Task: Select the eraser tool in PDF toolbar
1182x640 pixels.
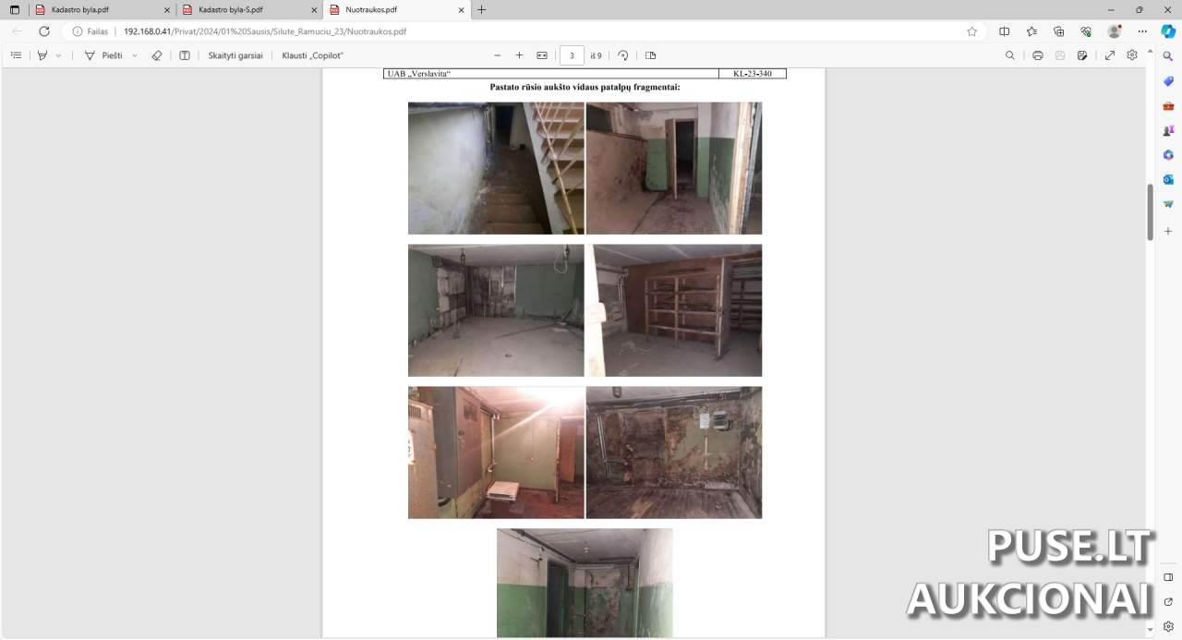Action: click(156, 55)
